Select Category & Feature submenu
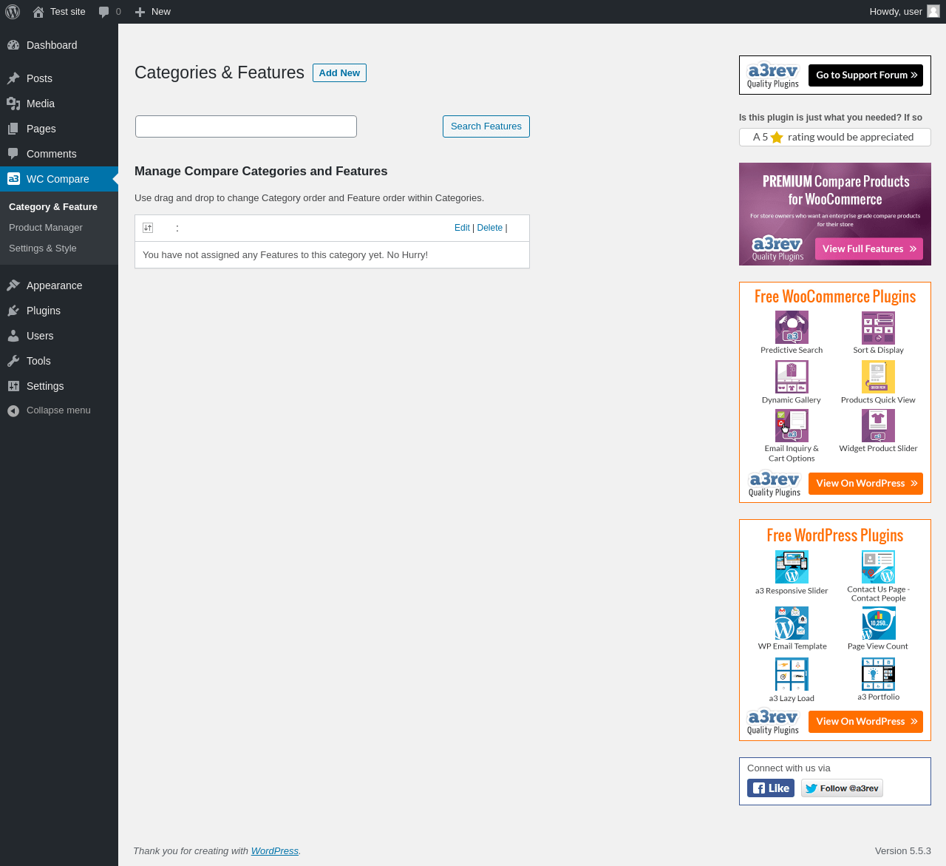This screenshot has width=946, height=866. (x=53, y=207)
